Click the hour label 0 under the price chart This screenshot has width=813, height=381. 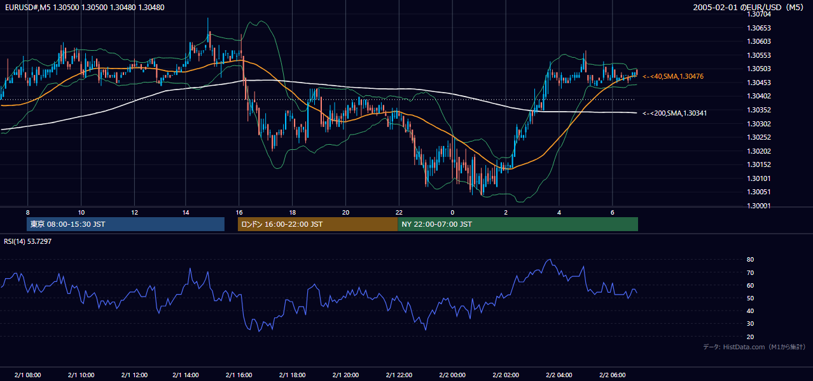click(452, 212)
